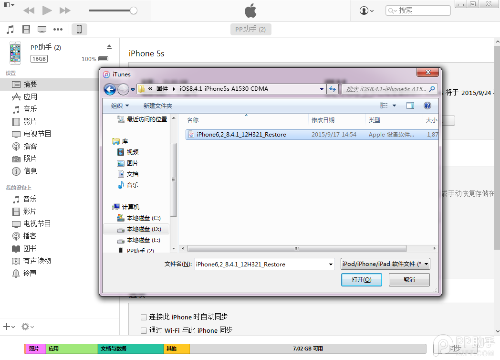Toggle the preview pane icon in dialog

tap(410, 106)
